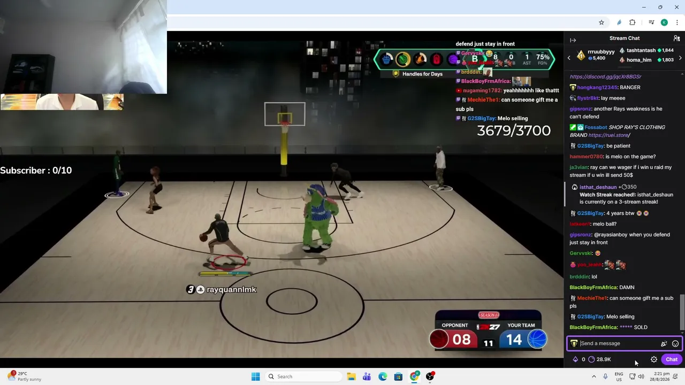Open the volume speaker tray icon
The height and width of the screenshot is (385, 685).
coord(641,376)
